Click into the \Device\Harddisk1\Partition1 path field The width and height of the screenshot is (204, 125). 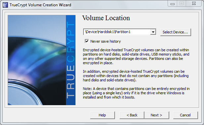pyautogui.click(x=117, y=32)
